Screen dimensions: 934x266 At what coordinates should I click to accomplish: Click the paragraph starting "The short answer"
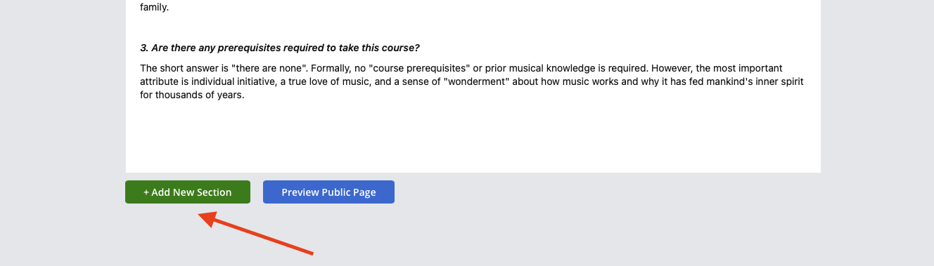click(472, 82)
